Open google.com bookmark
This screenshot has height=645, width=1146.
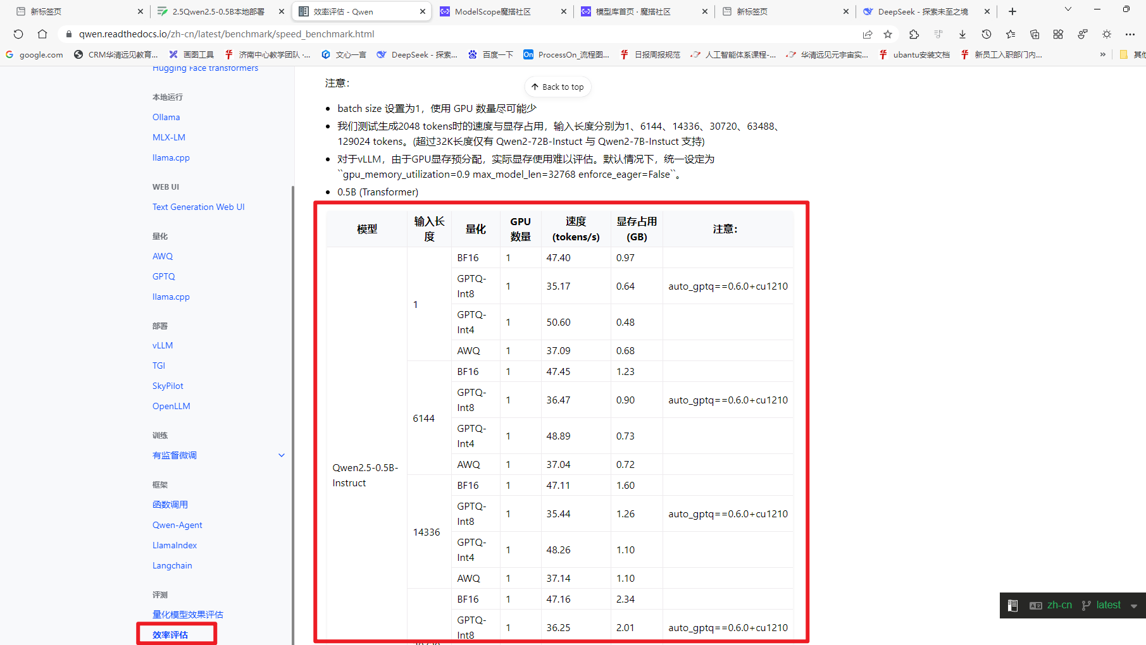(34, 54)
